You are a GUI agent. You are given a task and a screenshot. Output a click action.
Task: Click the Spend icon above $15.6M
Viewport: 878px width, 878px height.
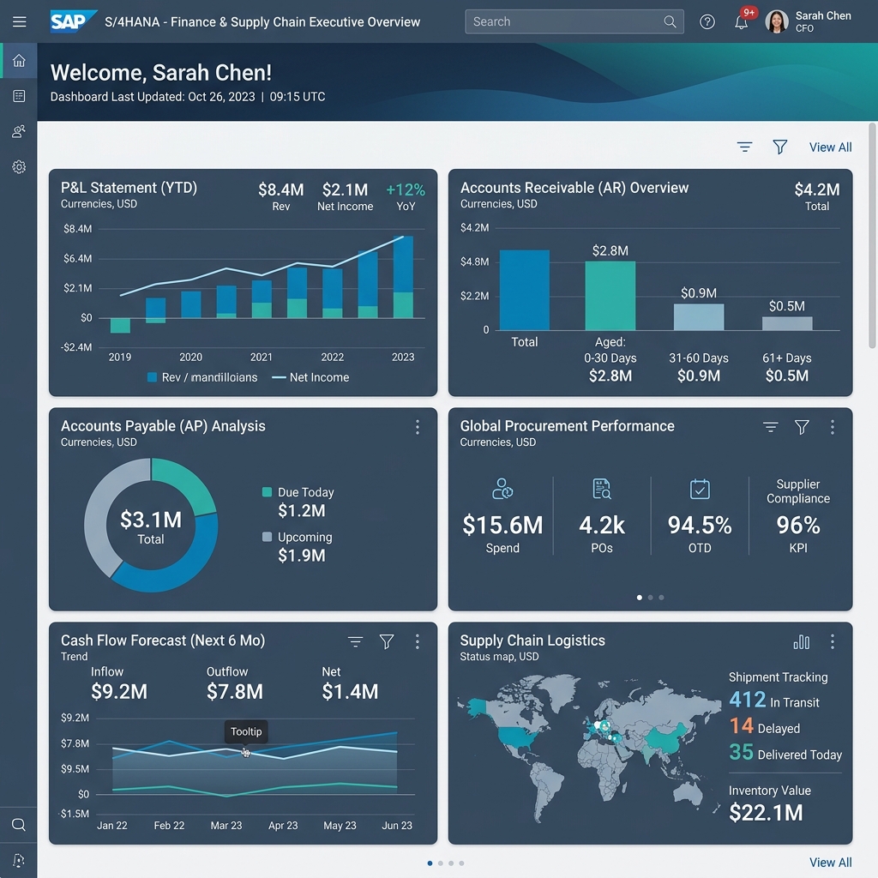pyautogui.click(x=502, y=489)
